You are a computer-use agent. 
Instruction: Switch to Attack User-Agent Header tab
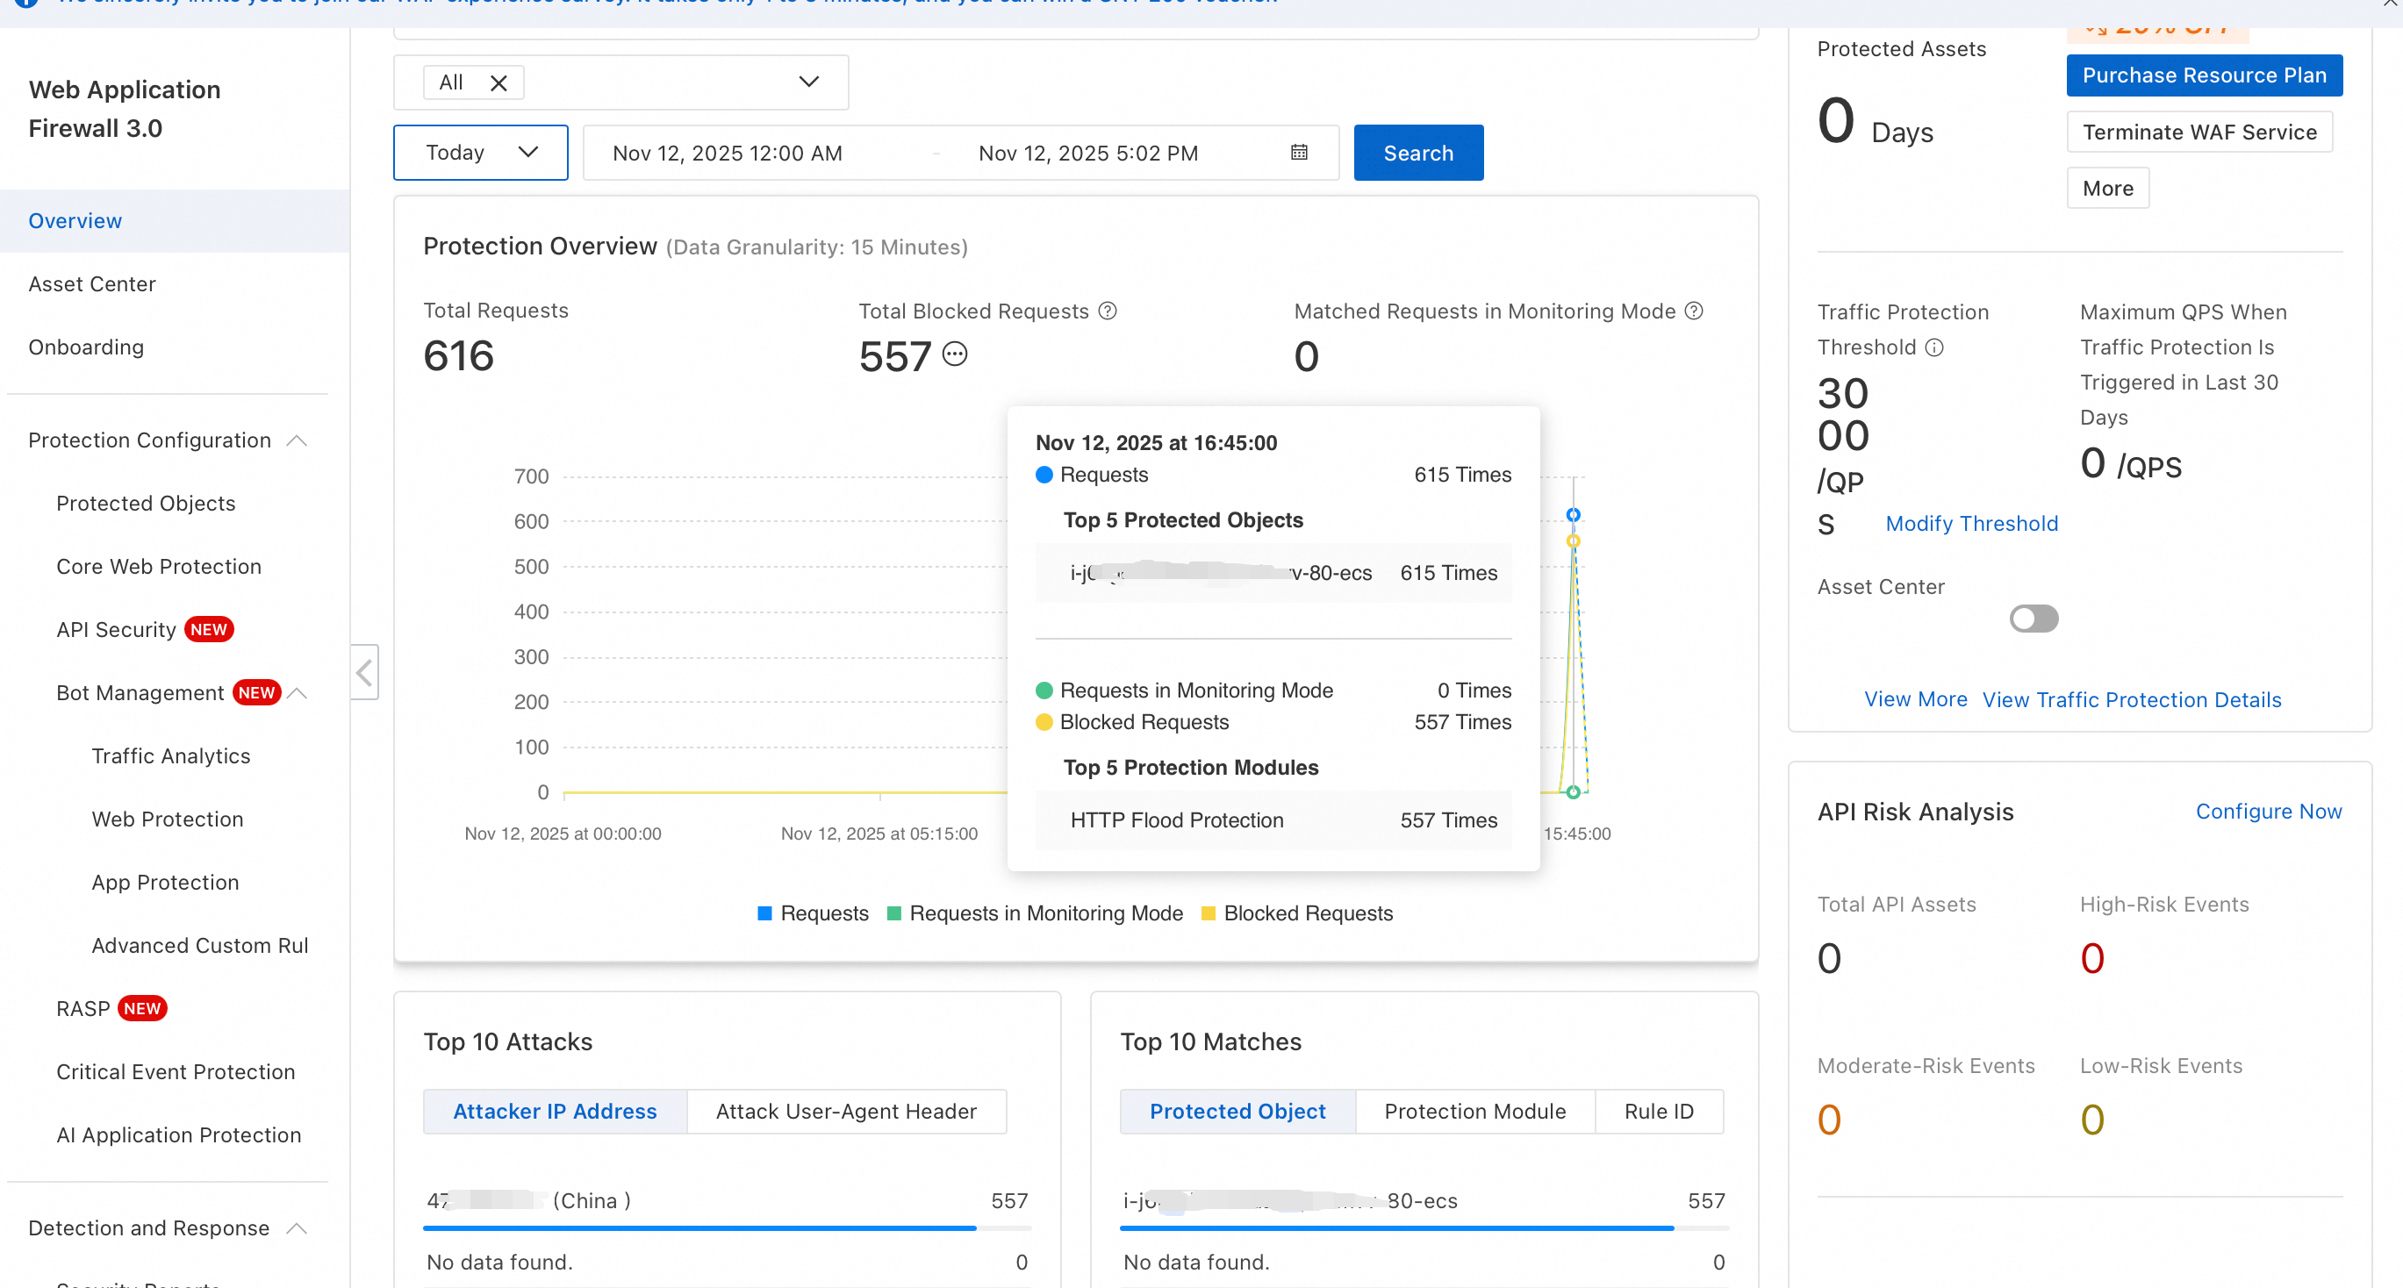click(x=845, y=1111)
